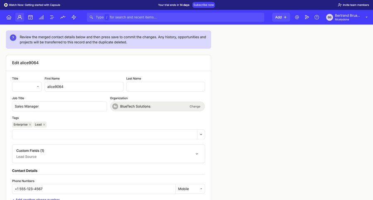The image size is (373, 200).
Task: Open the tags selector dropdown arrow
Action: coord(201,134)
